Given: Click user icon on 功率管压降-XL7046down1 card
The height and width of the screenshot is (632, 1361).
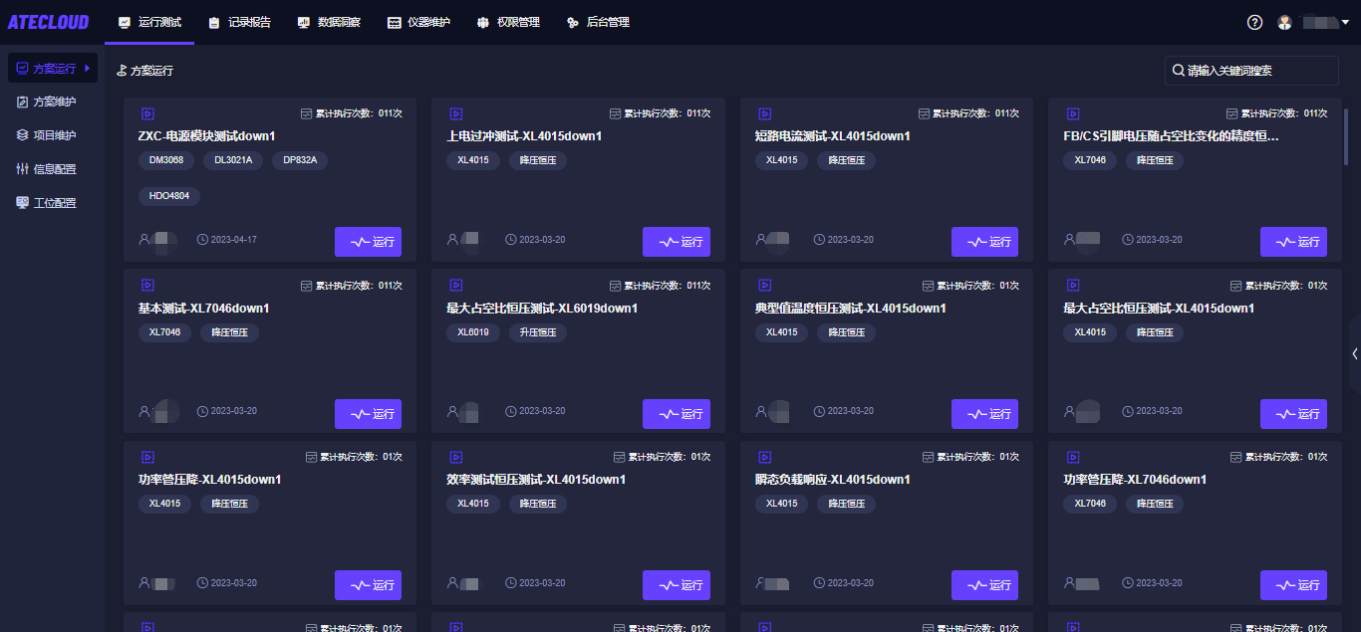Looking at the screenshot, I should point(1070,582).
